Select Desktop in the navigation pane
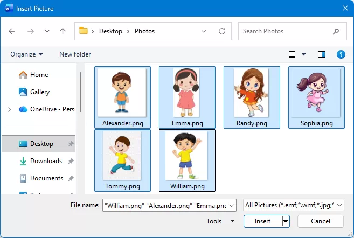This screenshot has height=238, width=354. click(38, 144)
